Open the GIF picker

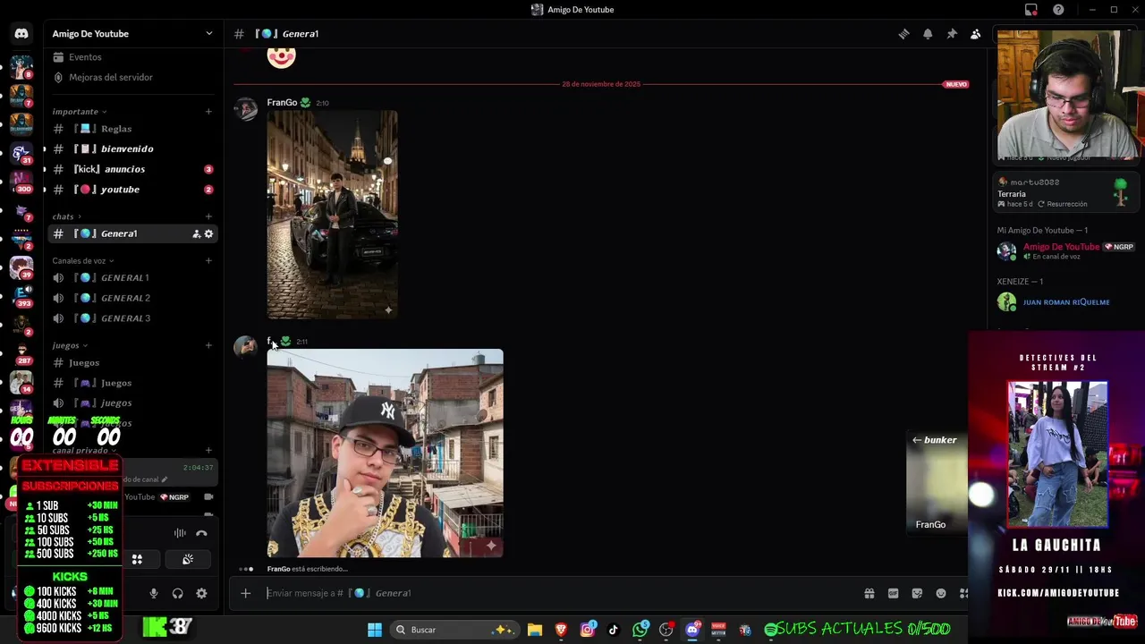tap(893, 593)
